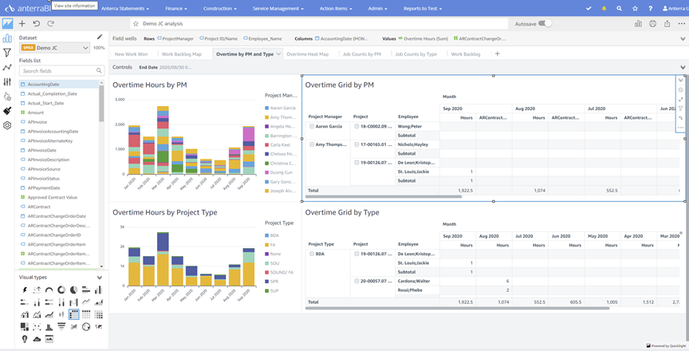Click the star icon beside analysis name
Image resolution: width=689 pixels, height=351 pixels.
click(136, 24)
